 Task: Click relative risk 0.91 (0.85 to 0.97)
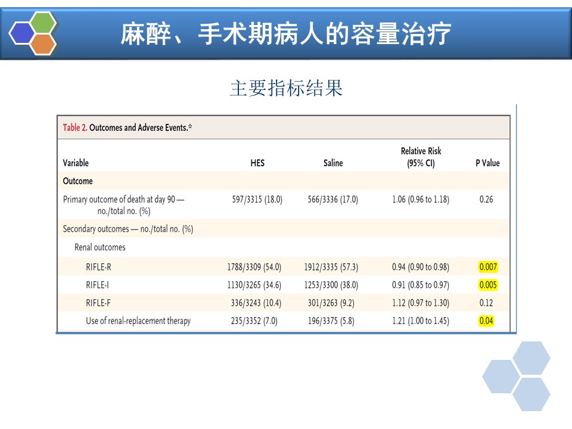(x=421, y=285)
